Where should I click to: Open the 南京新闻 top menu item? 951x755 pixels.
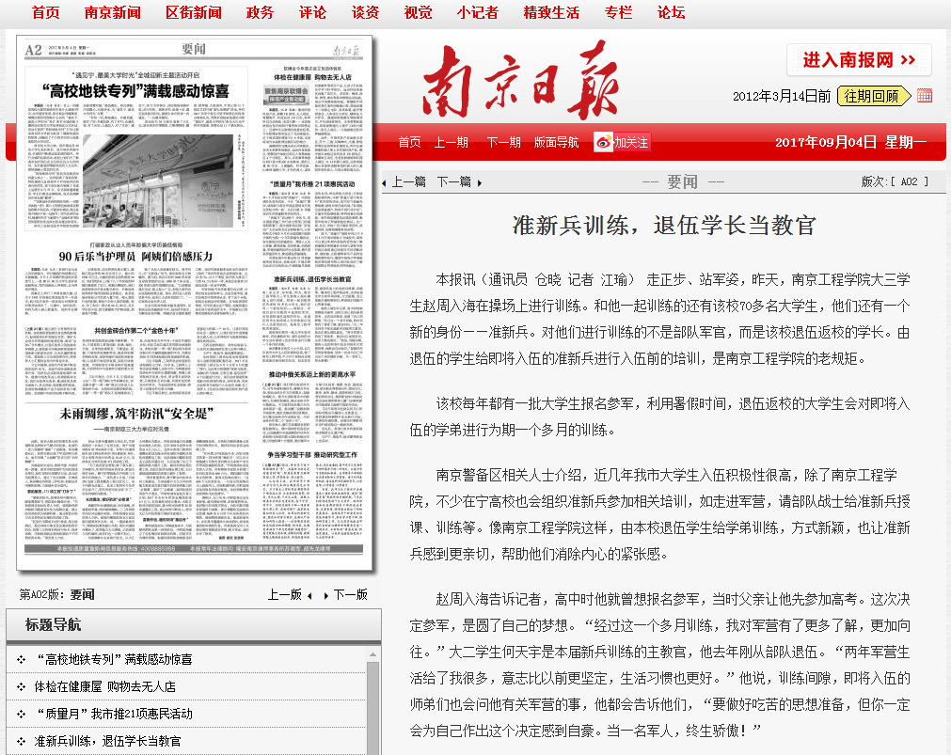[113, 12]
